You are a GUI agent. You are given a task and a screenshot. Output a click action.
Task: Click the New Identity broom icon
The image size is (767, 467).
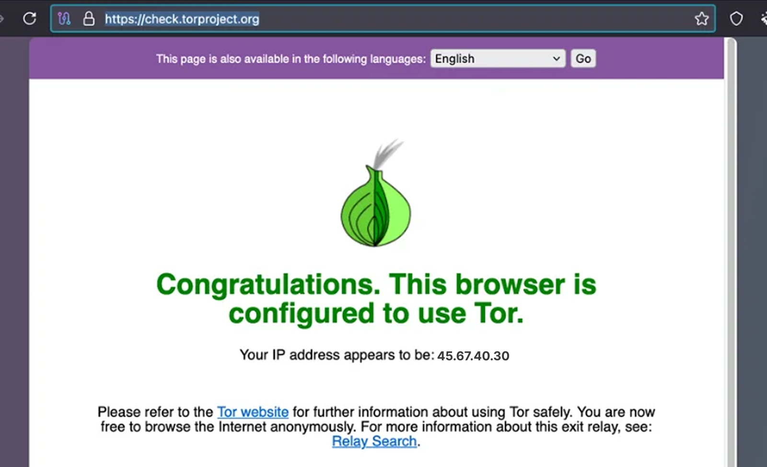point(764,19)
